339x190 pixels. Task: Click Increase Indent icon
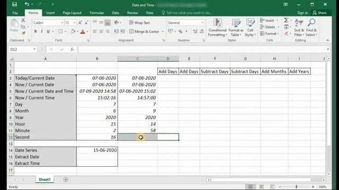tap(123, 32)
